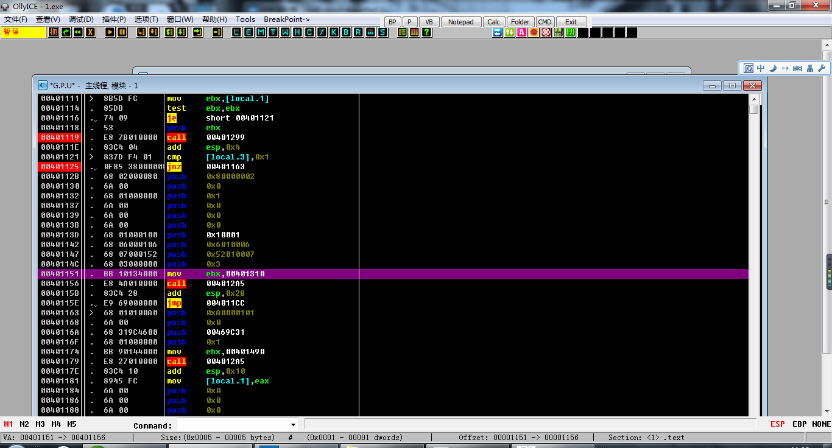Click inside the Command input field
Viewport: 832px width, 448px height.
(x=233, y=425)
